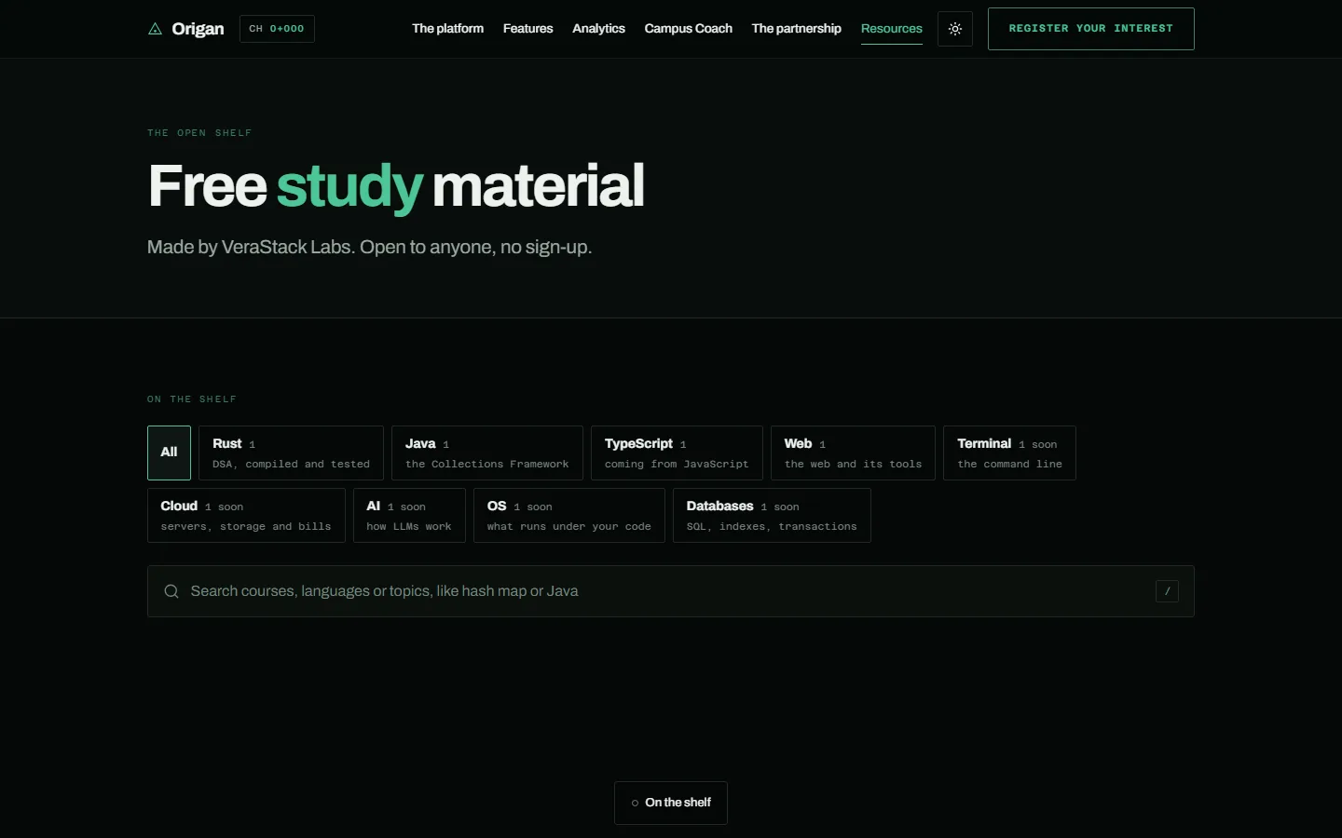The width and height of the screenshot is (1342, 838).
Task: Filter by Java Collections Framework
Action: (487, 453)
